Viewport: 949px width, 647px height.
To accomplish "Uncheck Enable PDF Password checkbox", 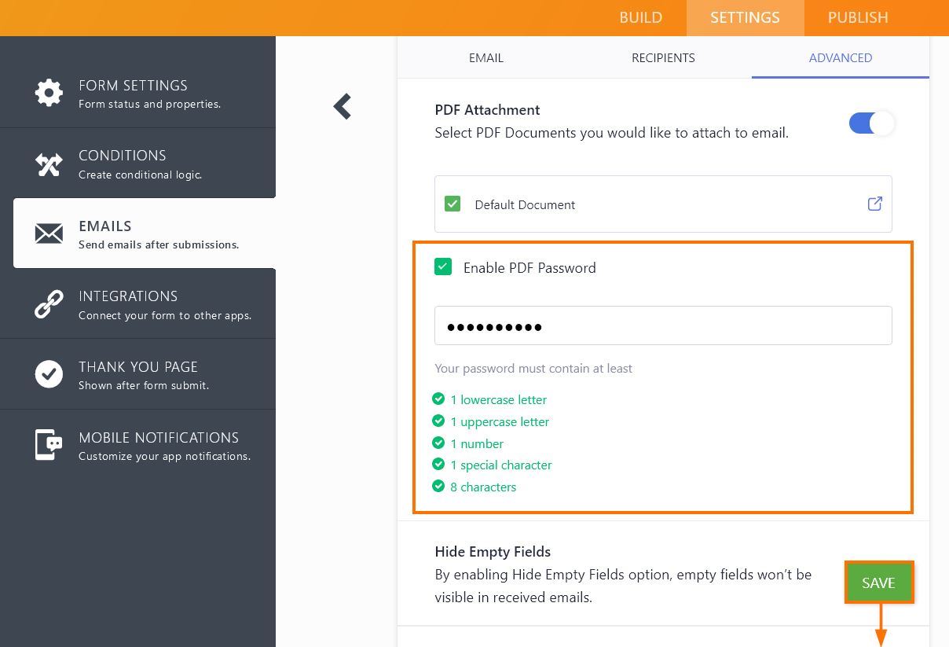I will [443, 267].
